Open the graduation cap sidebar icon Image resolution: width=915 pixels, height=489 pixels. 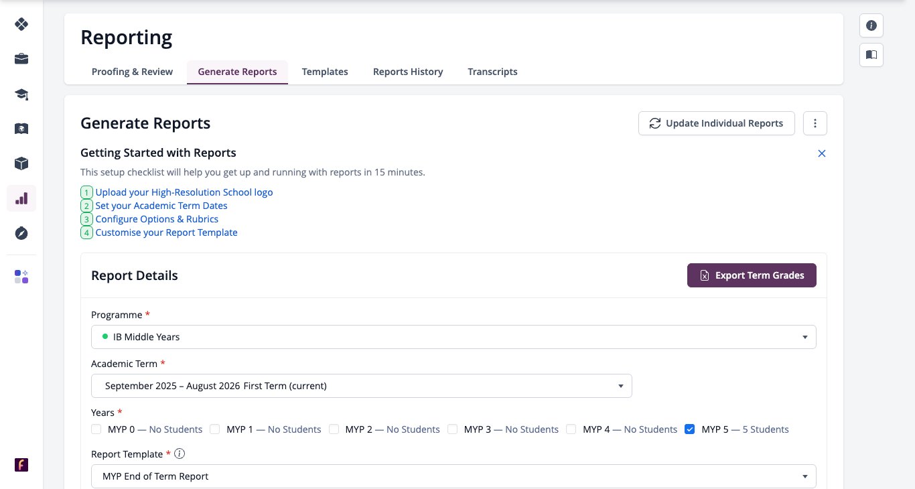21,94
